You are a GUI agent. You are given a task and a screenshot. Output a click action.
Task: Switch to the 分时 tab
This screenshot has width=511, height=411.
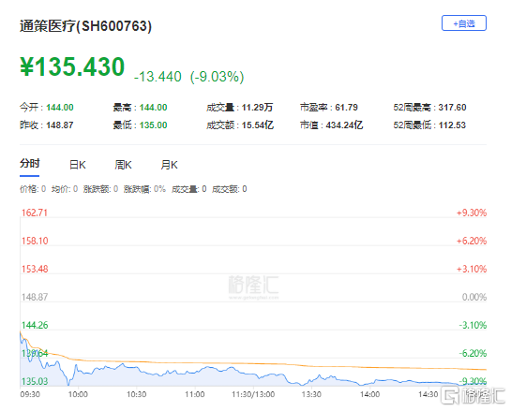coord(30,164)
